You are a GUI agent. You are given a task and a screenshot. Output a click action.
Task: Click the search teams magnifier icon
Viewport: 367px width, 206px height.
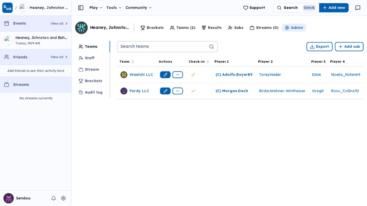point(211,47)
